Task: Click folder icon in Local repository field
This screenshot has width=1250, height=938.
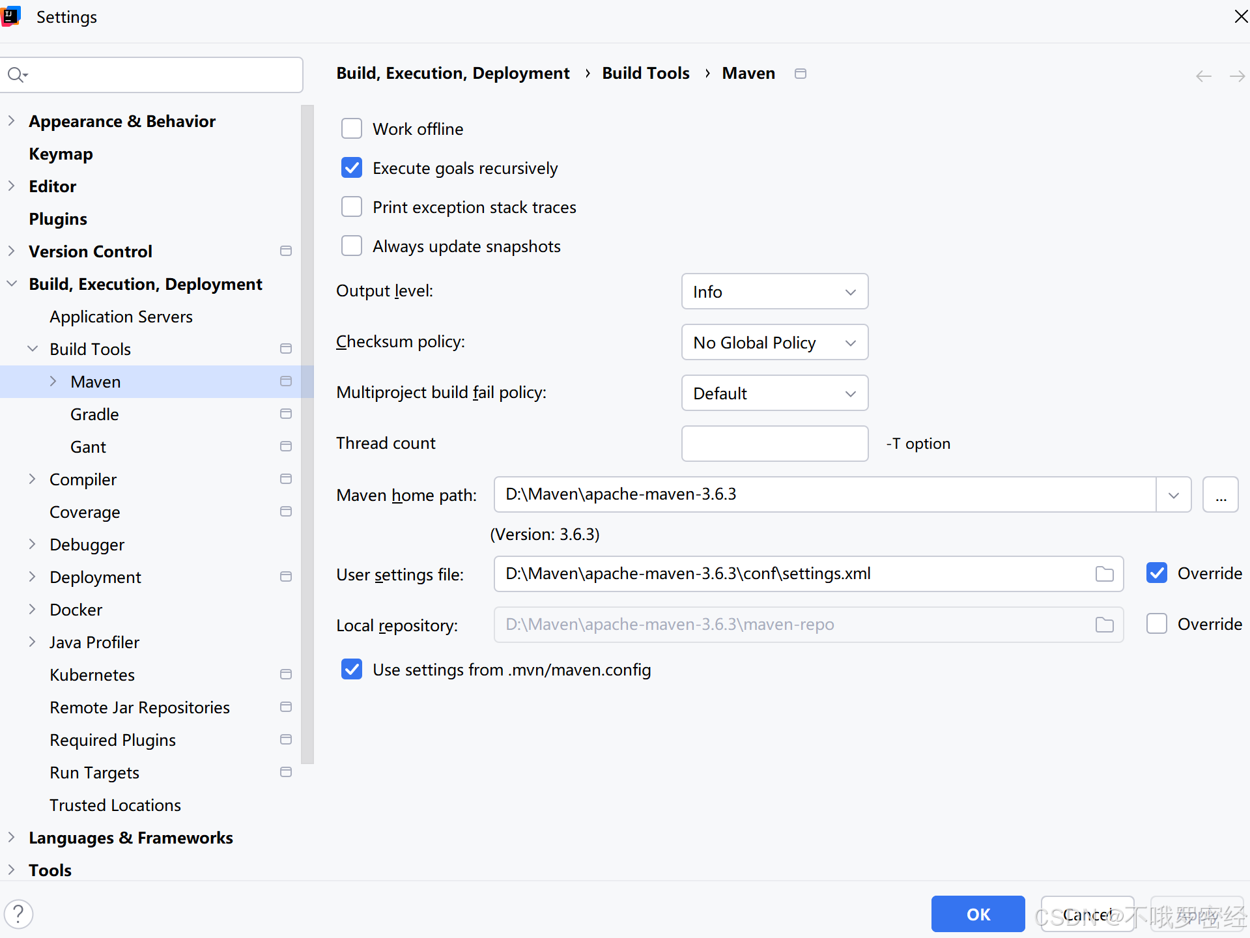Action: 1104,625
